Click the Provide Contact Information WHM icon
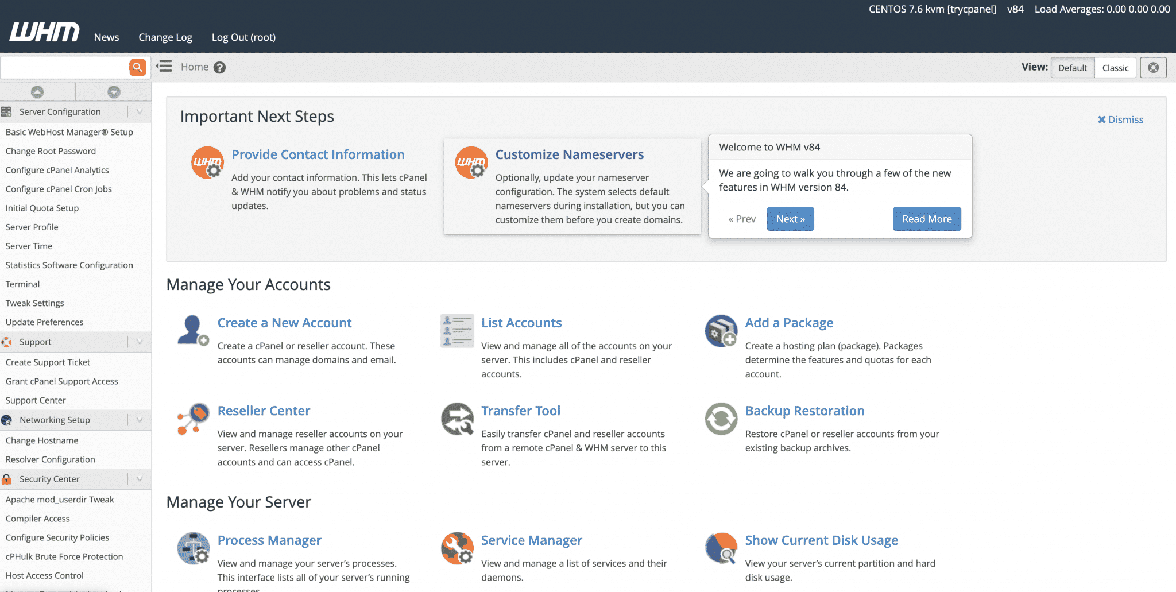Screen dimensions: 1176x592 coord(207,162)
